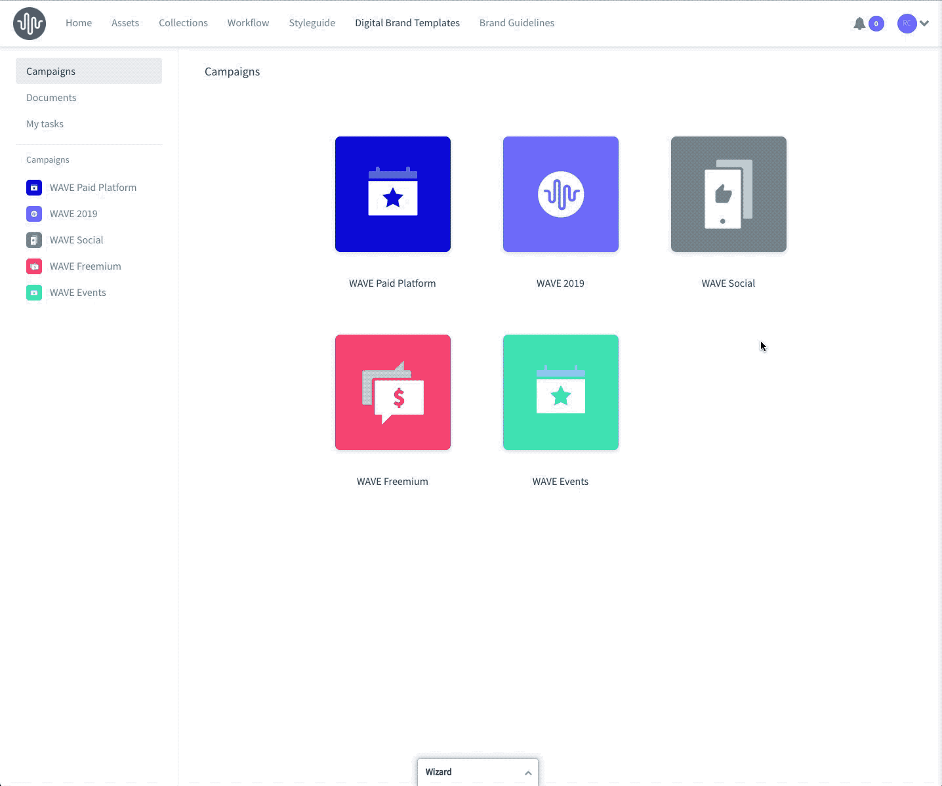Click the WAVE 2019 sidebar icon

[x=34, y=214]
